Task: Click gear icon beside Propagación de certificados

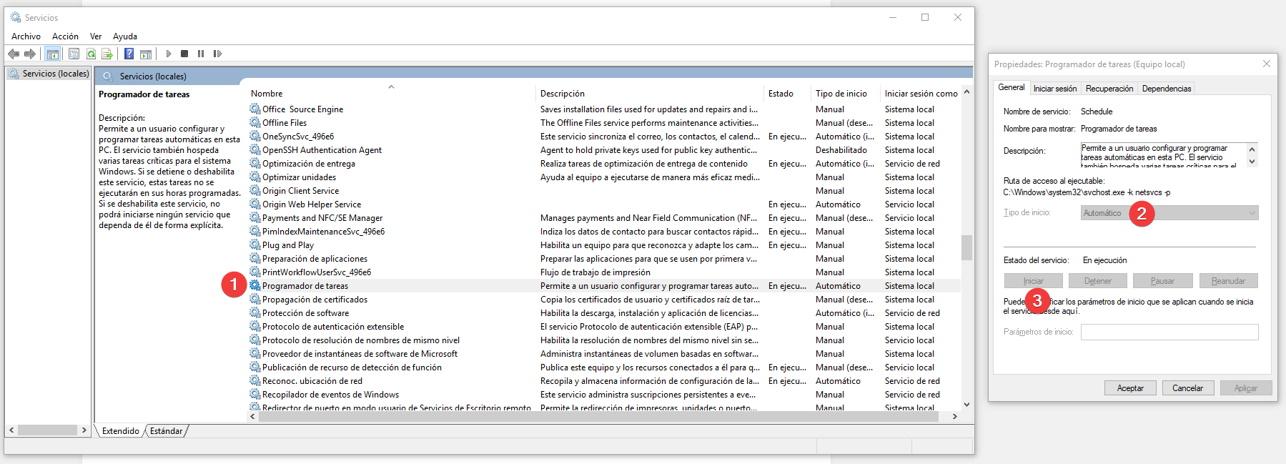Action: 255,299
